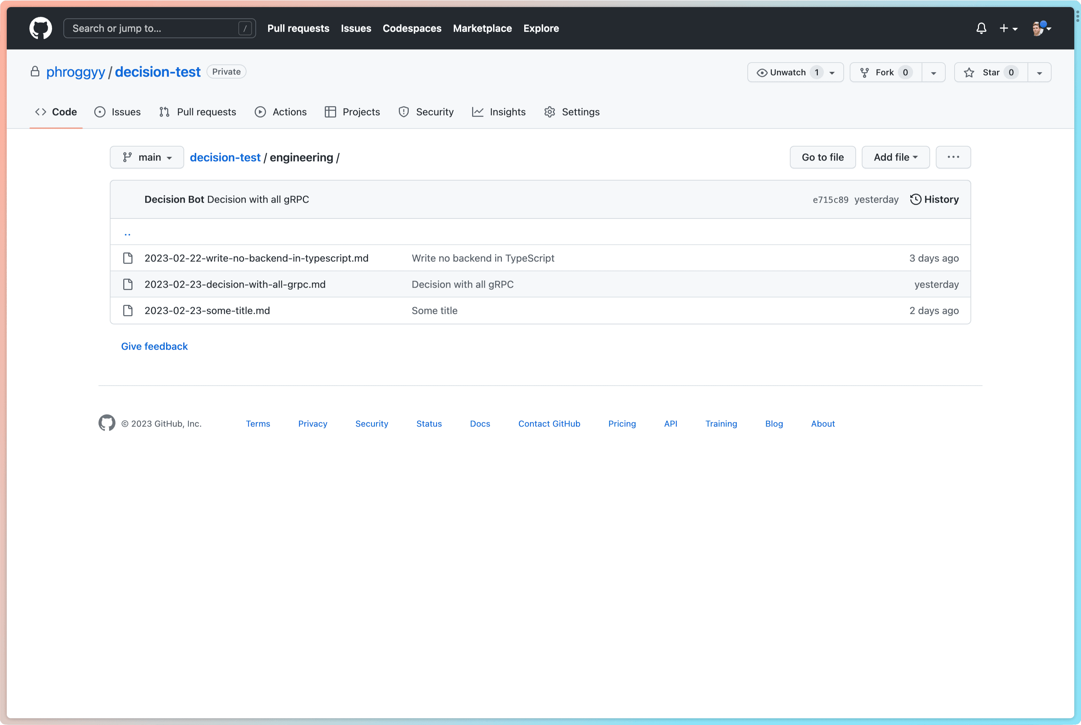
Task: Open the notifications bell
Action: pyautogui.click(x=981, y=28)
